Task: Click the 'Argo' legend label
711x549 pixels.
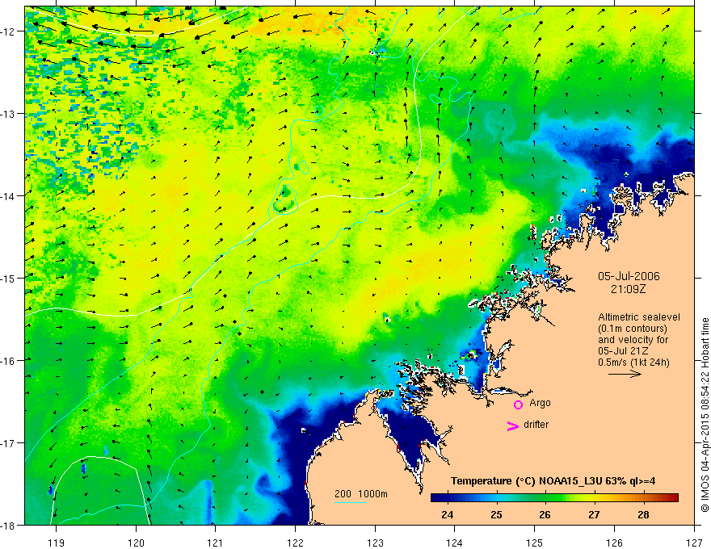Action: 540,403
